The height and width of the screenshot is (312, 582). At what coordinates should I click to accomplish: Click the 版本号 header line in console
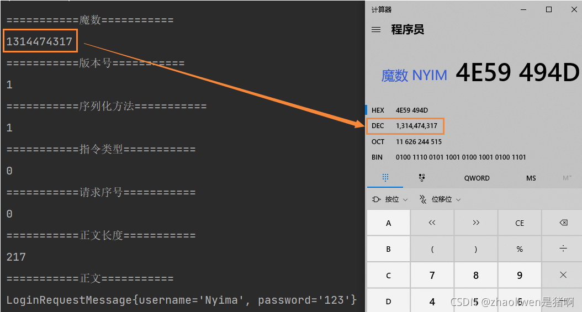tap(96, 63)
